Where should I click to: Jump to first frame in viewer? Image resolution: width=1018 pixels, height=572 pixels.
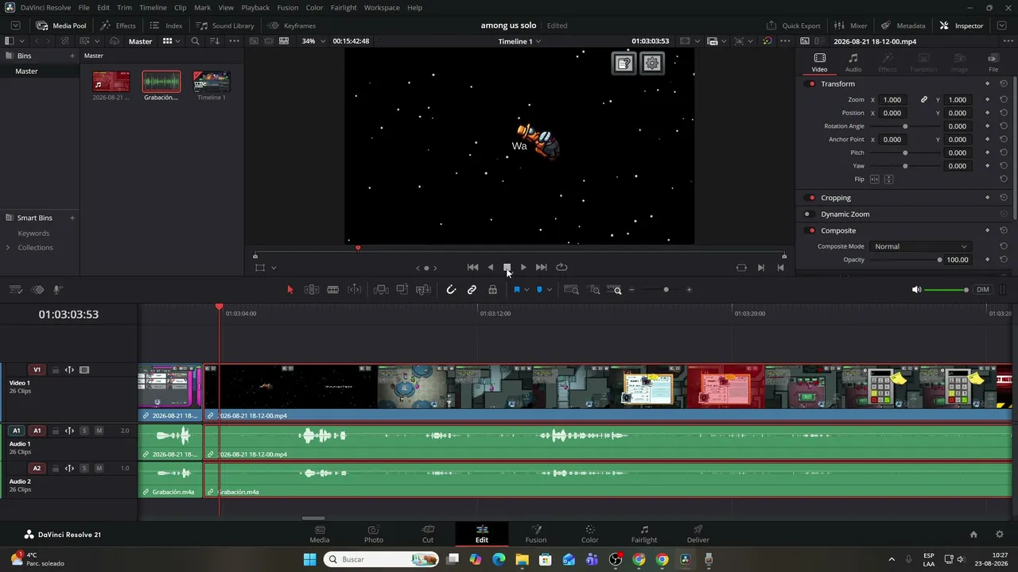tap(472, 268)
